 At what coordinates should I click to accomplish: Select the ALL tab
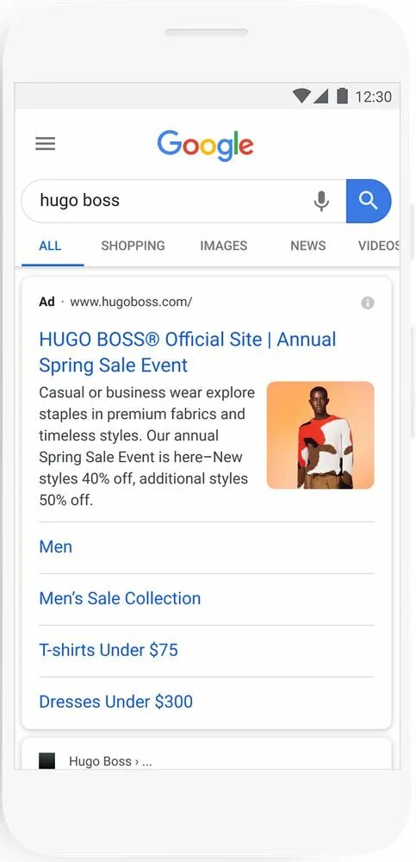coord(50,246)
